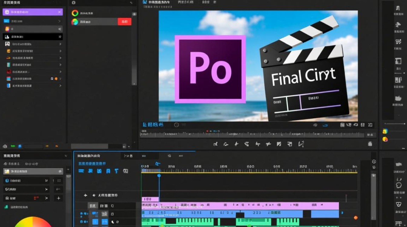Screen dimensions: 407x227
Task: Close the purple highlighted panel item
Action: (x=60, y=12)
